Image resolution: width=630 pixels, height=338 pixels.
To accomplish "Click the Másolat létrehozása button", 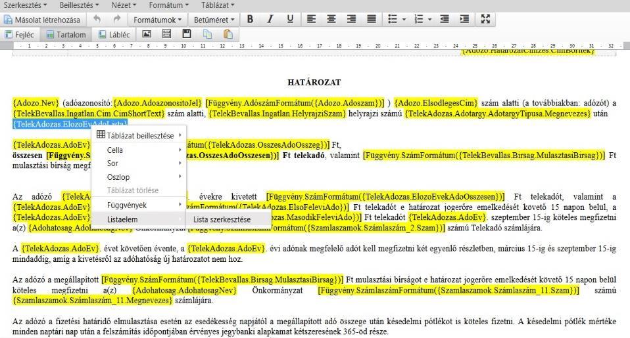I will [x=42, y=20].
